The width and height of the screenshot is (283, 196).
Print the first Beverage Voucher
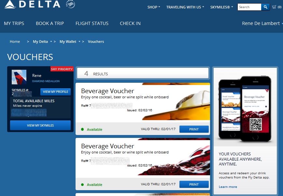coord(194,129)
